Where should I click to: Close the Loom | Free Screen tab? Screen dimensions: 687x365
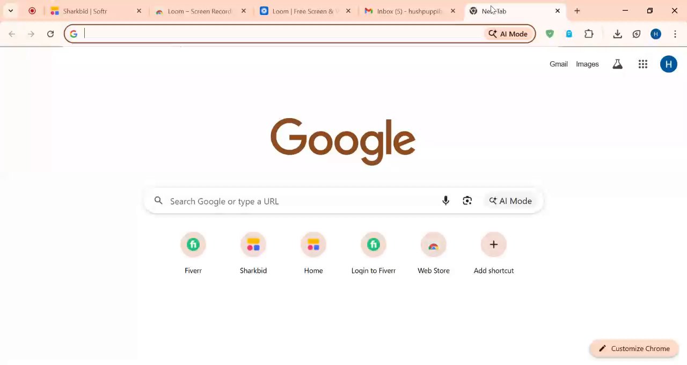tap(348, 11)
